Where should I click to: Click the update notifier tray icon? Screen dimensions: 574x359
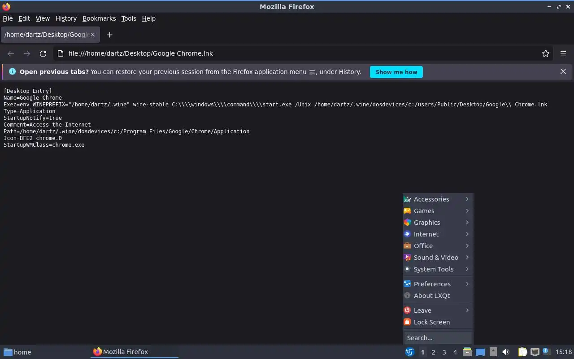(546, 352)
